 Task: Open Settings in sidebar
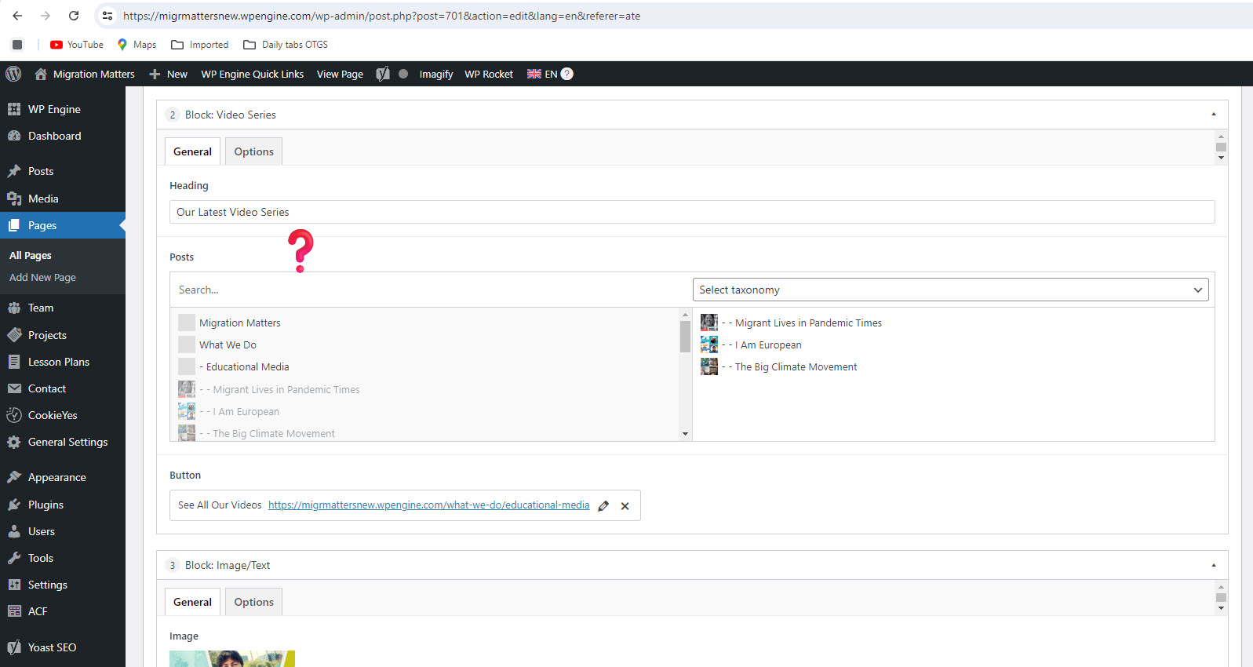63,585
